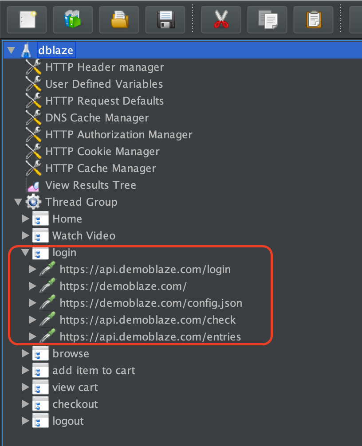Click the HTTP Authorization Manager config icon
The height and width of the screenshot is (446, 362).
33,134
